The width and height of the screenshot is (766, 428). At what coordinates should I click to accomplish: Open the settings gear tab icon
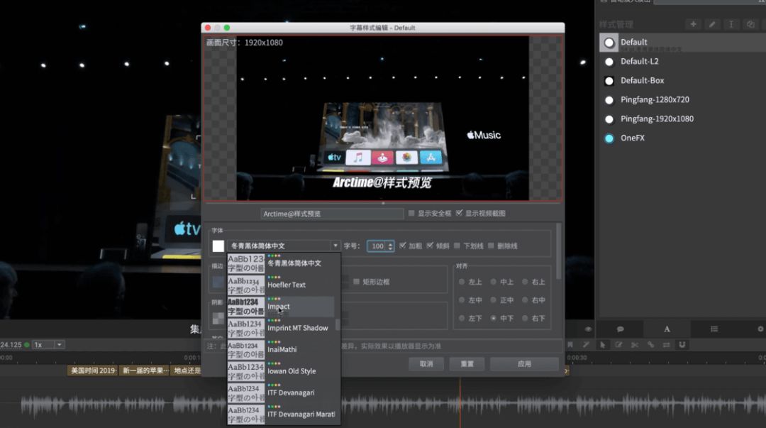(x=760, y=329)
